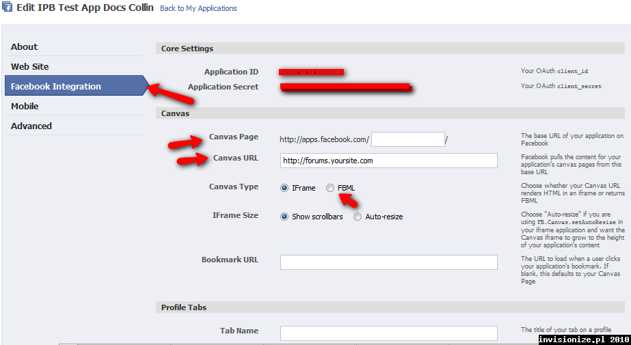Open the About settings tab

(24, 46)
